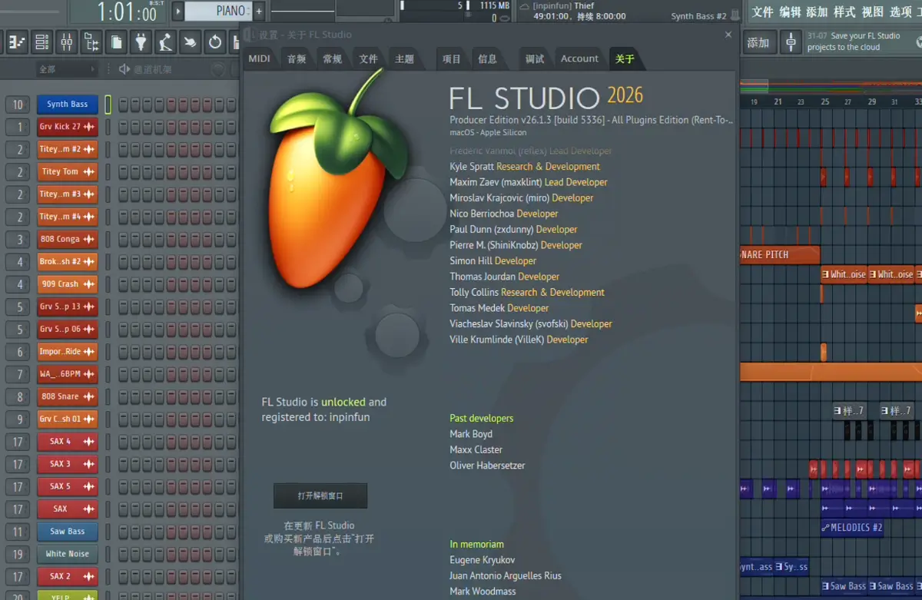The height and width of the screenshot is (600, 922).
Task: Open the 常规 settings tab
Action: pos(332,59)
